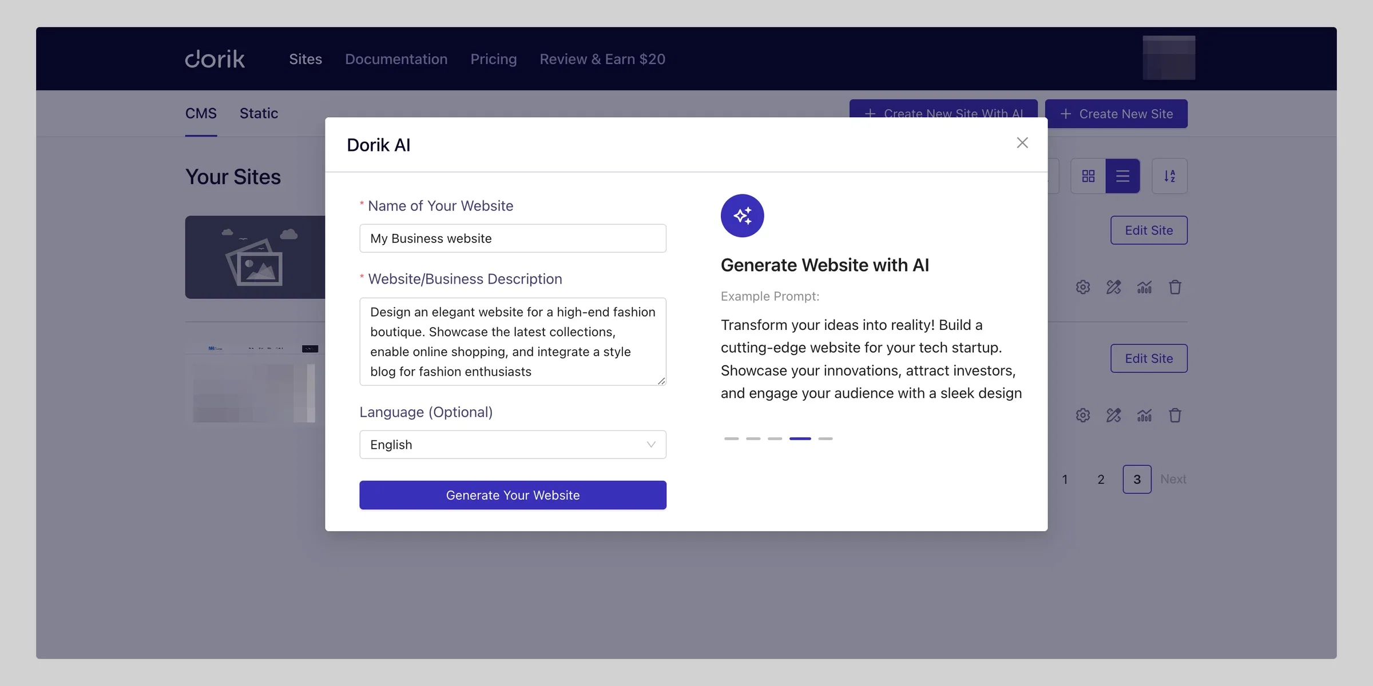Click design tools icon for second site
Viewport: 1373px width, 686px height.
click(x=1113, y=415)
